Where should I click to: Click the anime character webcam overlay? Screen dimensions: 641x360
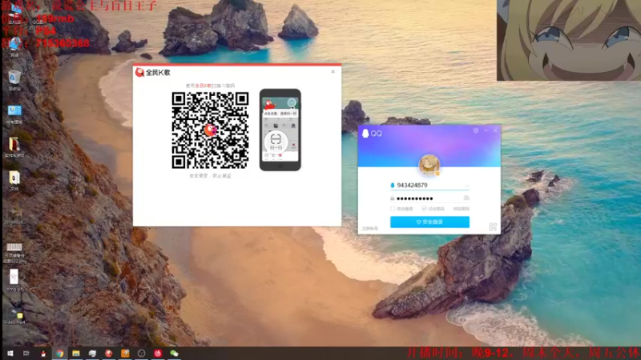[569, 40]
